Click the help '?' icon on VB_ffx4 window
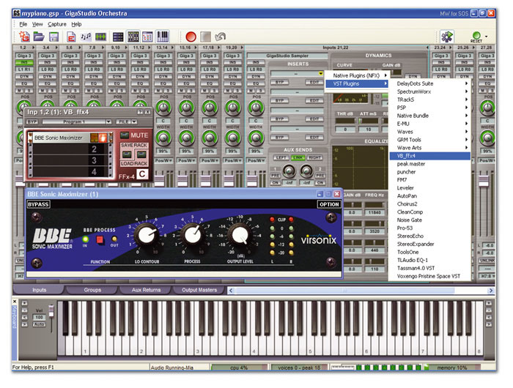Screen dimensions: 513x388 (x=140, y=112)
